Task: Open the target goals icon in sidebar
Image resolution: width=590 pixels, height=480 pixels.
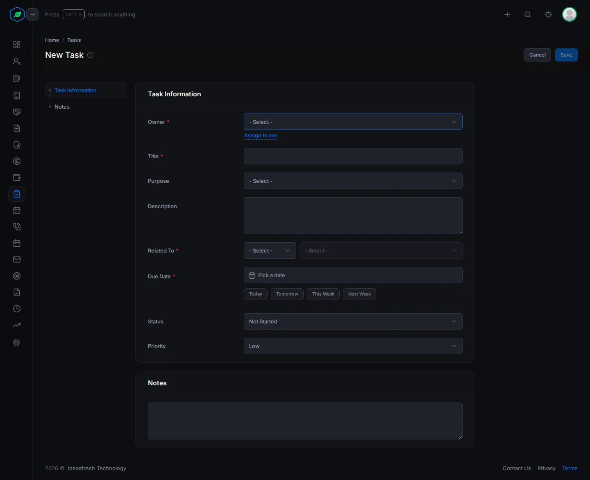Action: click(x=17, y=276)
